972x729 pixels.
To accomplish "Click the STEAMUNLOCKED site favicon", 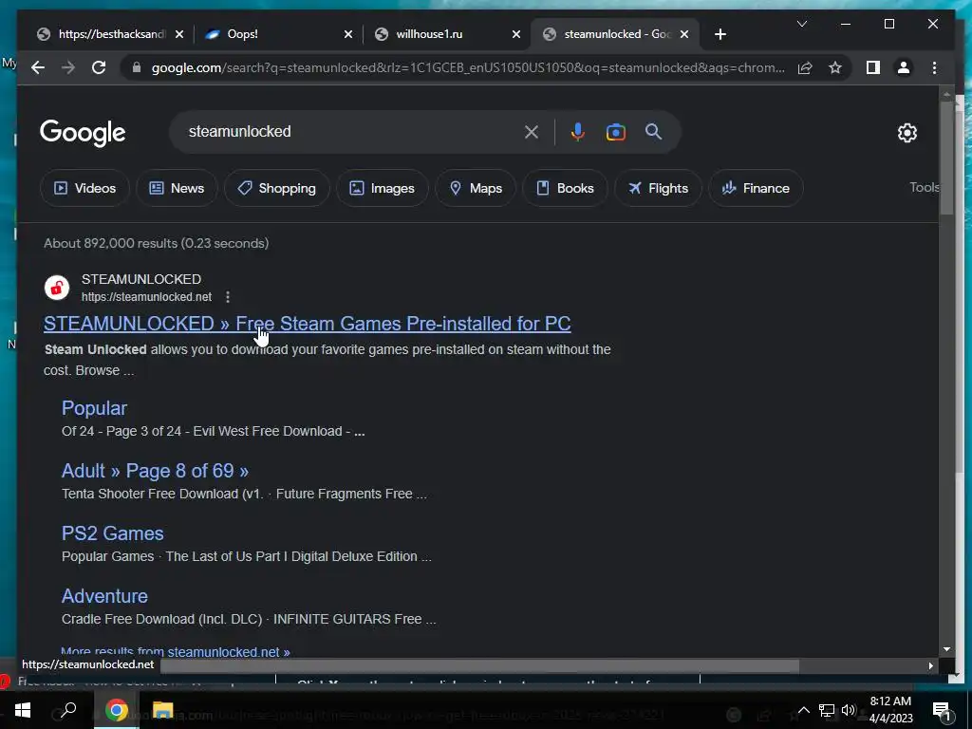I will (56, 288).
